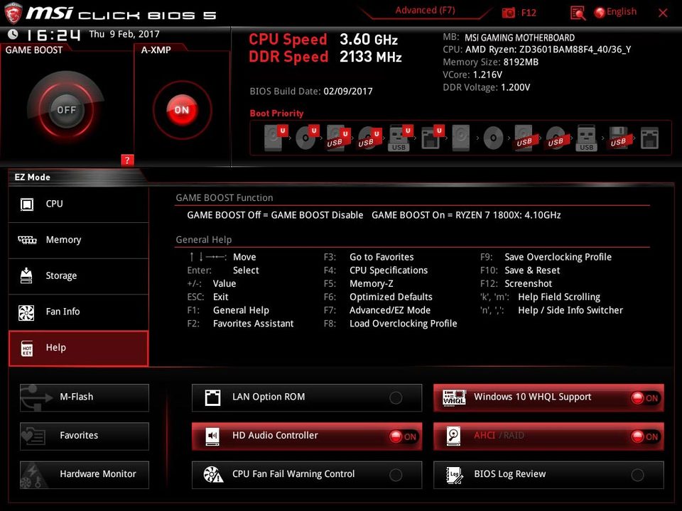Viewport: 682px width, 511px height.
Task: Switch to the Memory tab
Action: [x=79, y=241]
